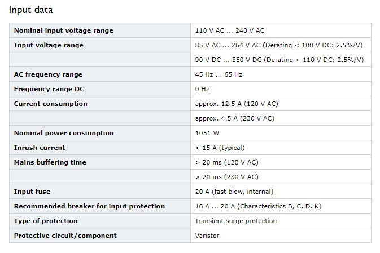Click the 45 Hz ... 65 Hz value
Screen dimensions: 380x253
click(x=219, y=74)
